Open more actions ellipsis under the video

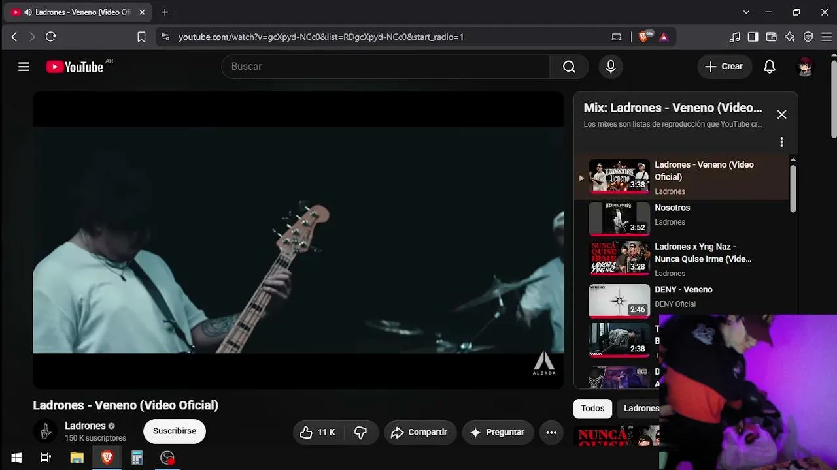tap(551, 432)
